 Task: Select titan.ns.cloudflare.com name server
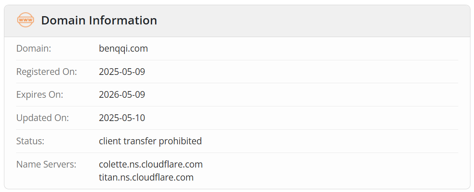tap(146, 177)
